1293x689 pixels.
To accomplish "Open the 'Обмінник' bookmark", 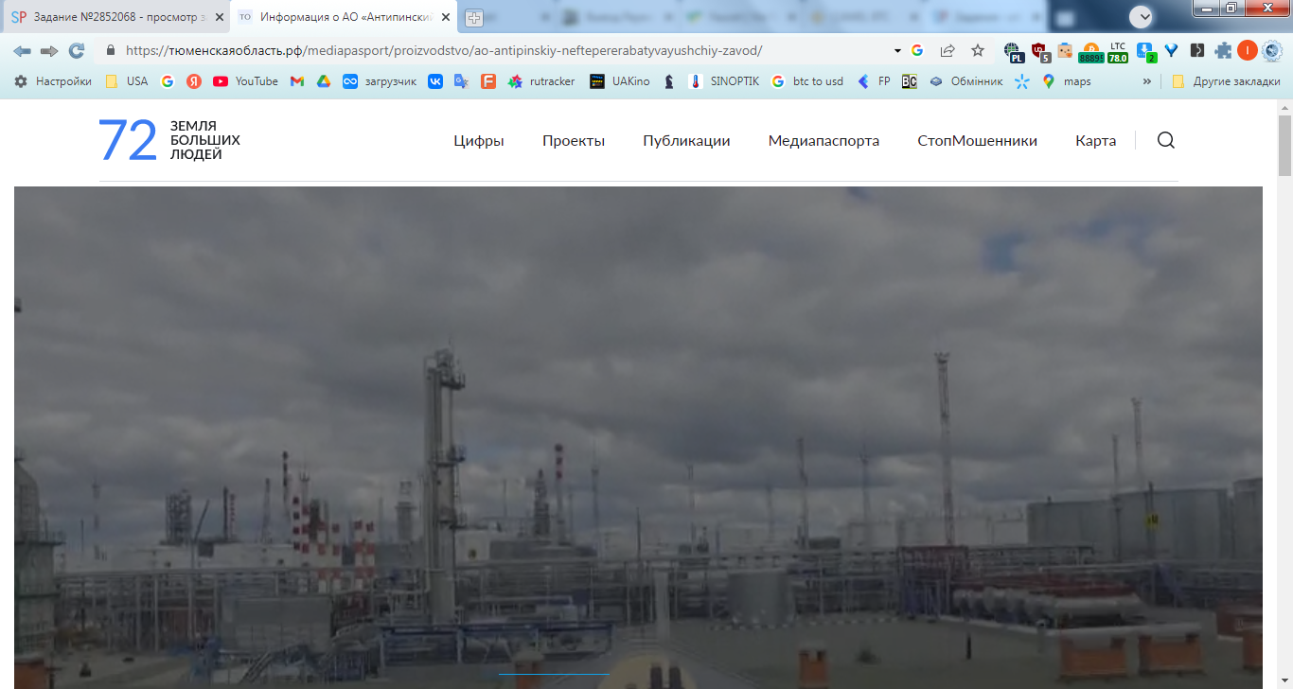I will coord(965,81).
